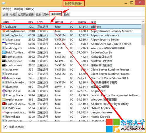This screenshot has width=146, height=133.
Task: Collapse to fewer details with the arrow button
Action: point(5,127)
